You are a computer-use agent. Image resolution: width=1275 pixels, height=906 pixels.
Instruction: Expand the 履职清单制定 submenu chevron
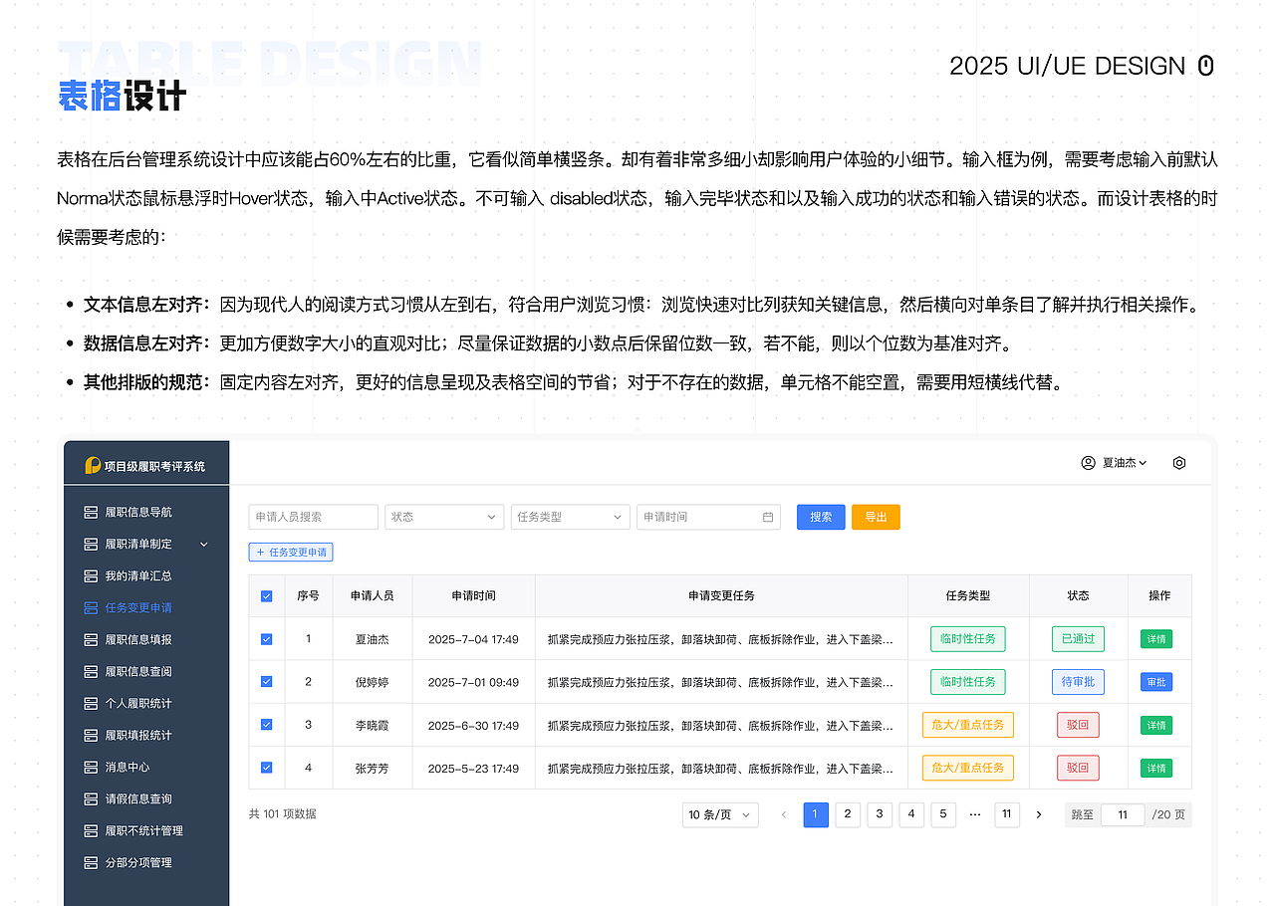[204, 544]
